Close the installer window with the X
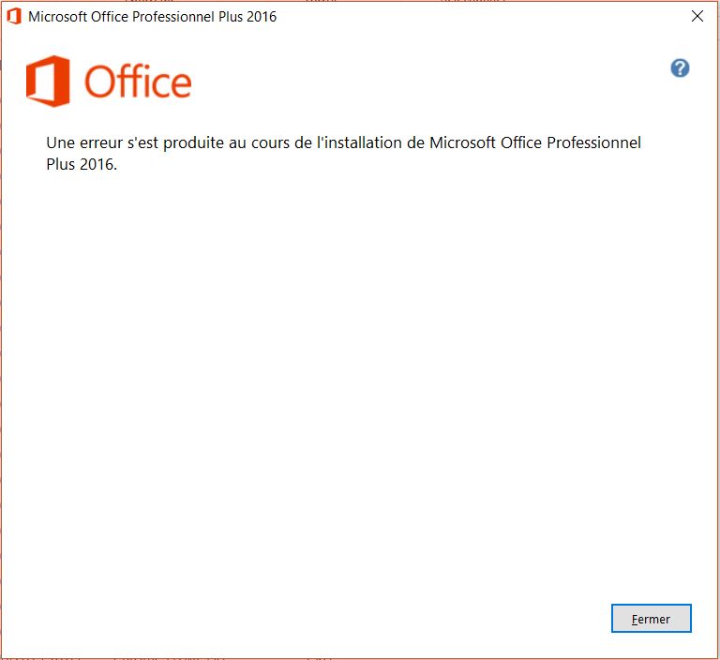720x660 pixels. click(697, 16)
